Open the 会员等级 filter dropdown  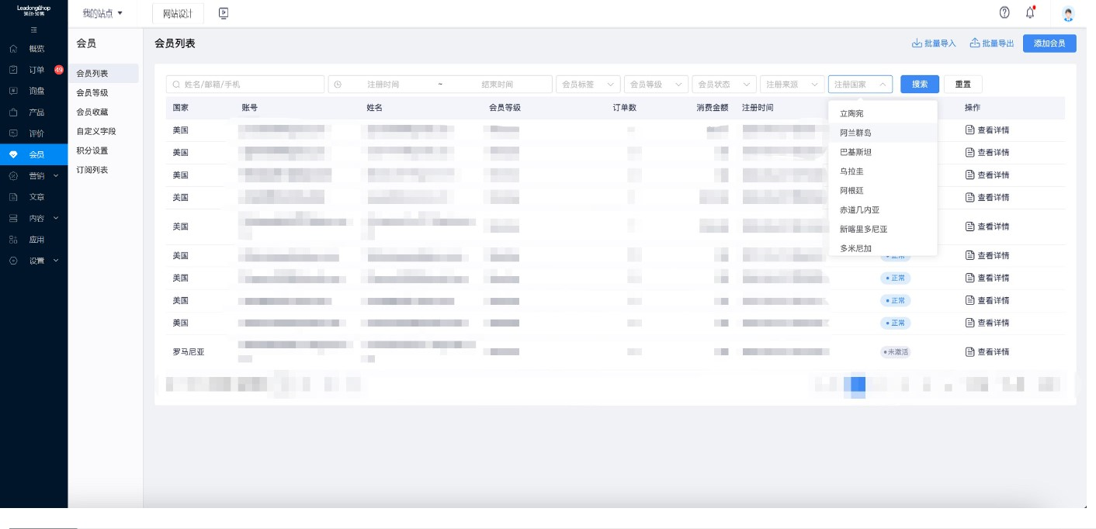click(656, 85)
